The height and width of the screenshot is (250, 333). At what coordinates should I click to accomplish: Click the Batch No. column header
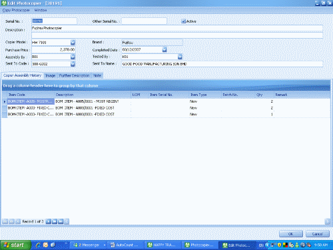(x=238, y=95)
